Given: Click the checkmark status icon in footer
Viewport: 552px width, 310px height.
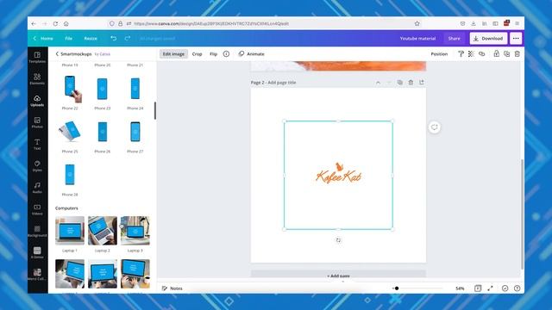Looking at the screenshot, I should click(505, 288).
